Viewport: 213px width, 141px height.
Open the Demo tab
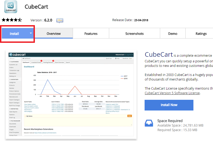pos(173,33)
